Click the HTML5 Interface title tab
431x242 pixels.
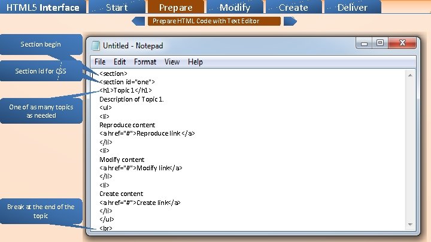pyautogui.click(x=43, y=7)
